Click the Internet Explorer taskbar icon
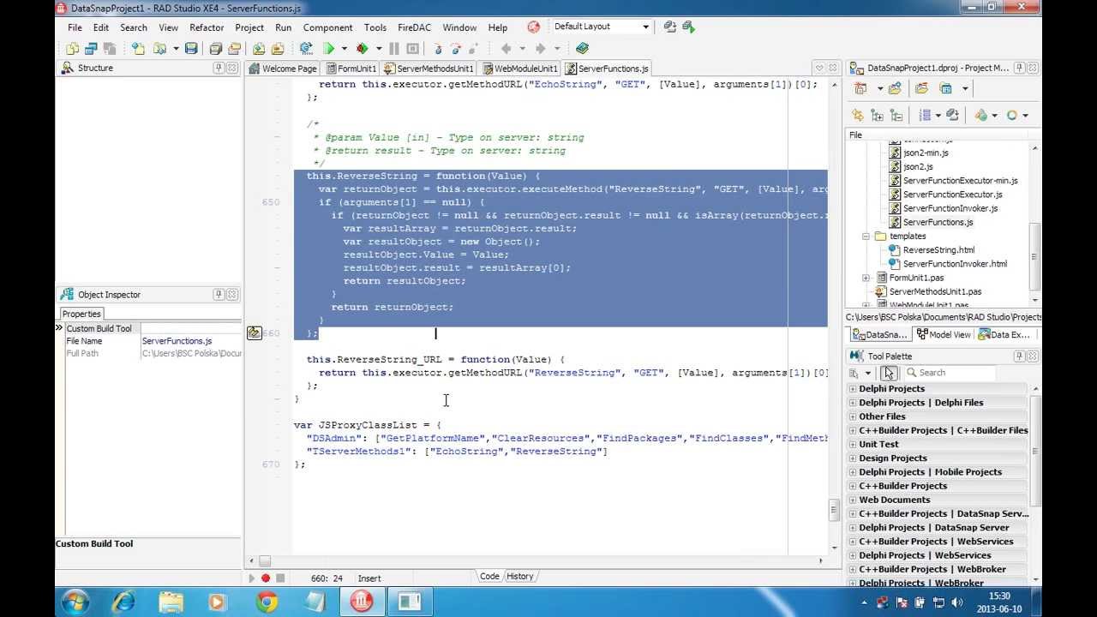Image resolution: width=1097 pixels, height=617 pixels. click(x=123, y=602)
